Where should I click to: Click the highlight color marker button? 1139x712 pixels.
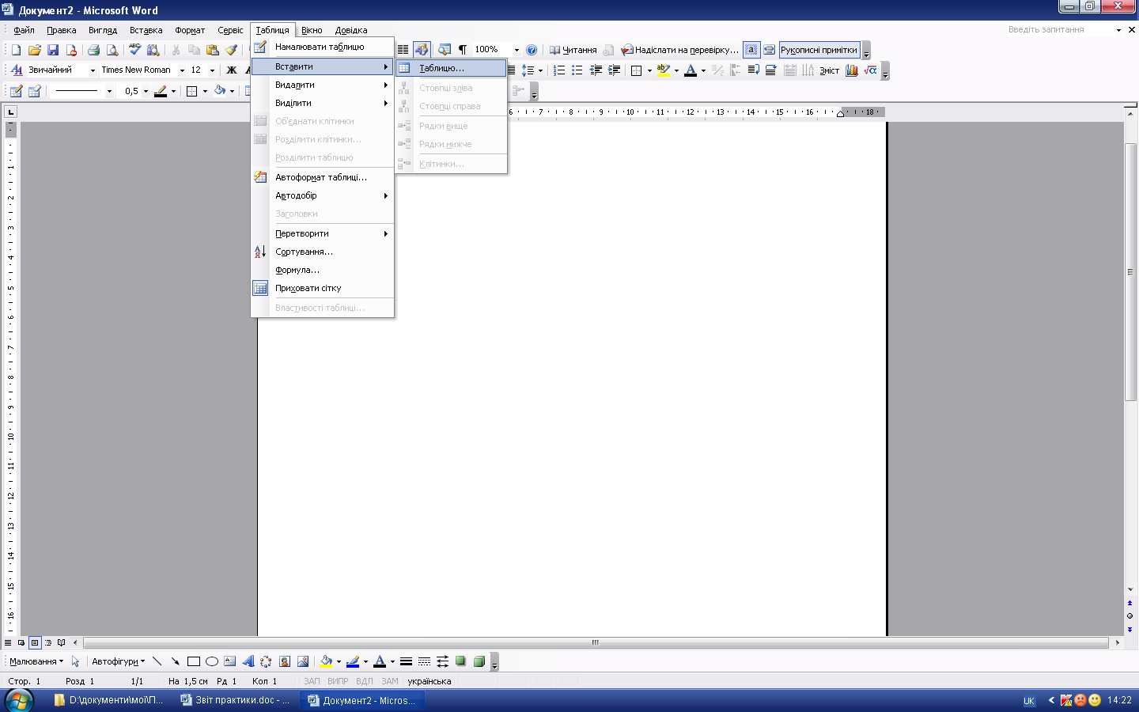(664, 70)
